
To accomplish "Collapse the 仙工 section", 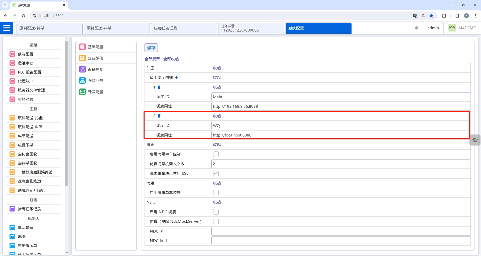I will tap(217, 68).
